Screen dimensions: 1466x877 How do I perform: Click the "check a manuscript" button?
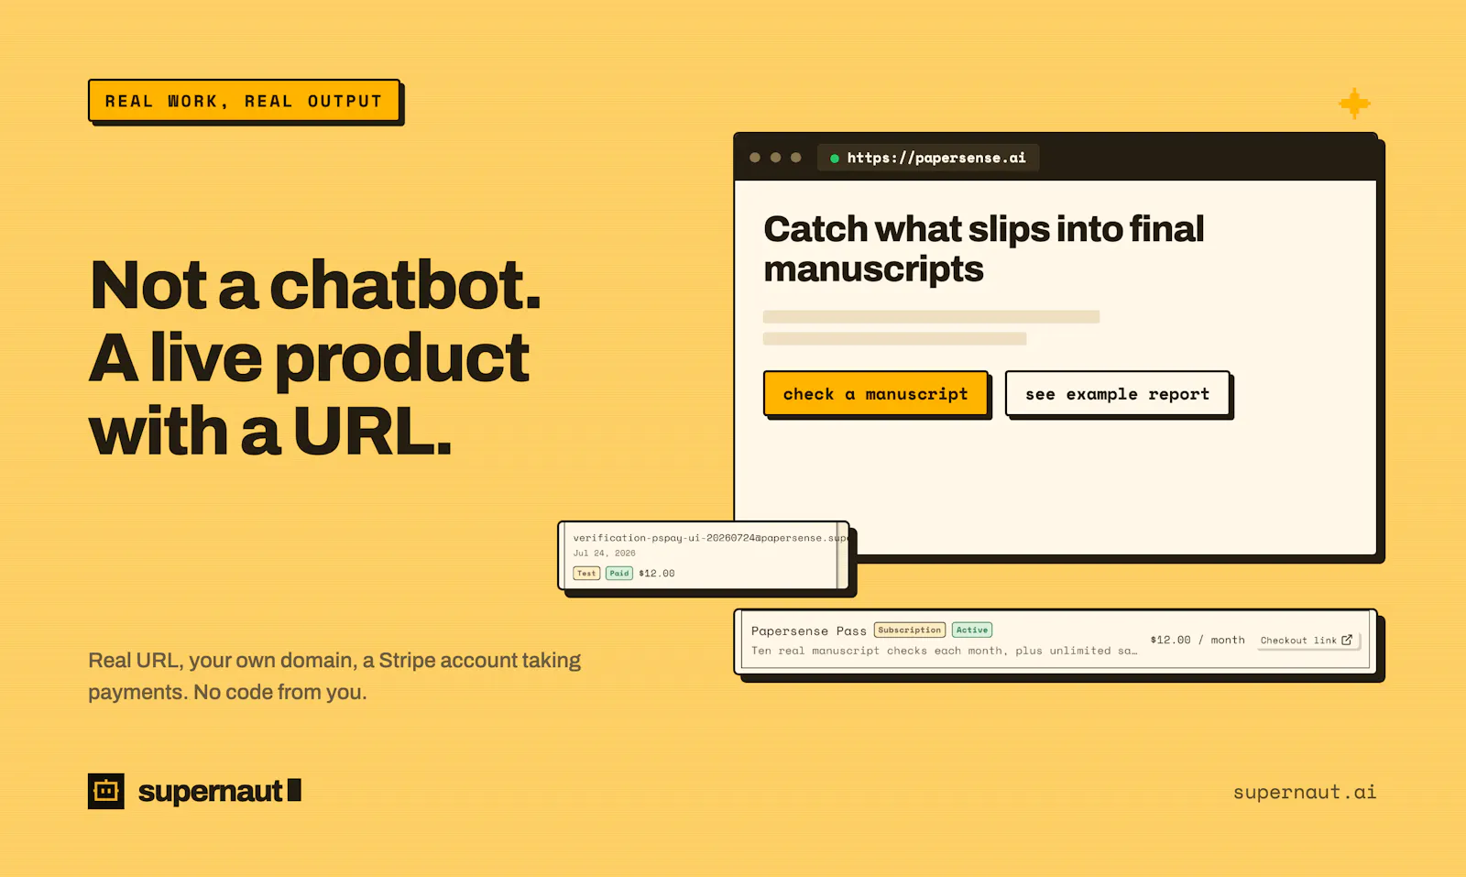click(876, 394)
